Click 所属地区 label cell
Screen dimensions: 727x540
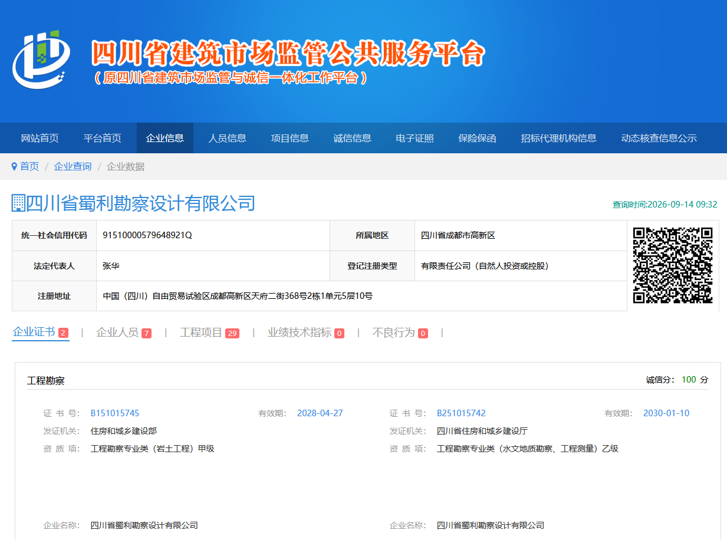[x=372, y=235]
